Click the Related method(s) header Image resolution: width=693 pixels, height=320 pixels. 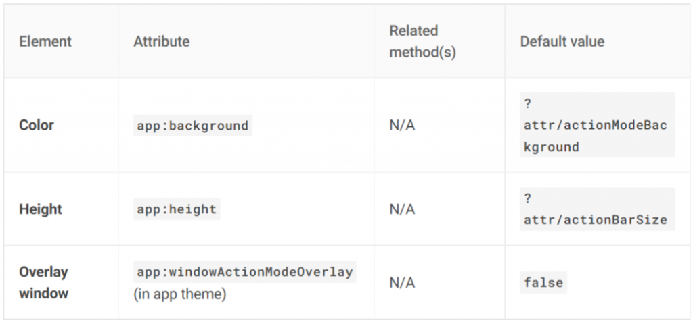[422, 42]
